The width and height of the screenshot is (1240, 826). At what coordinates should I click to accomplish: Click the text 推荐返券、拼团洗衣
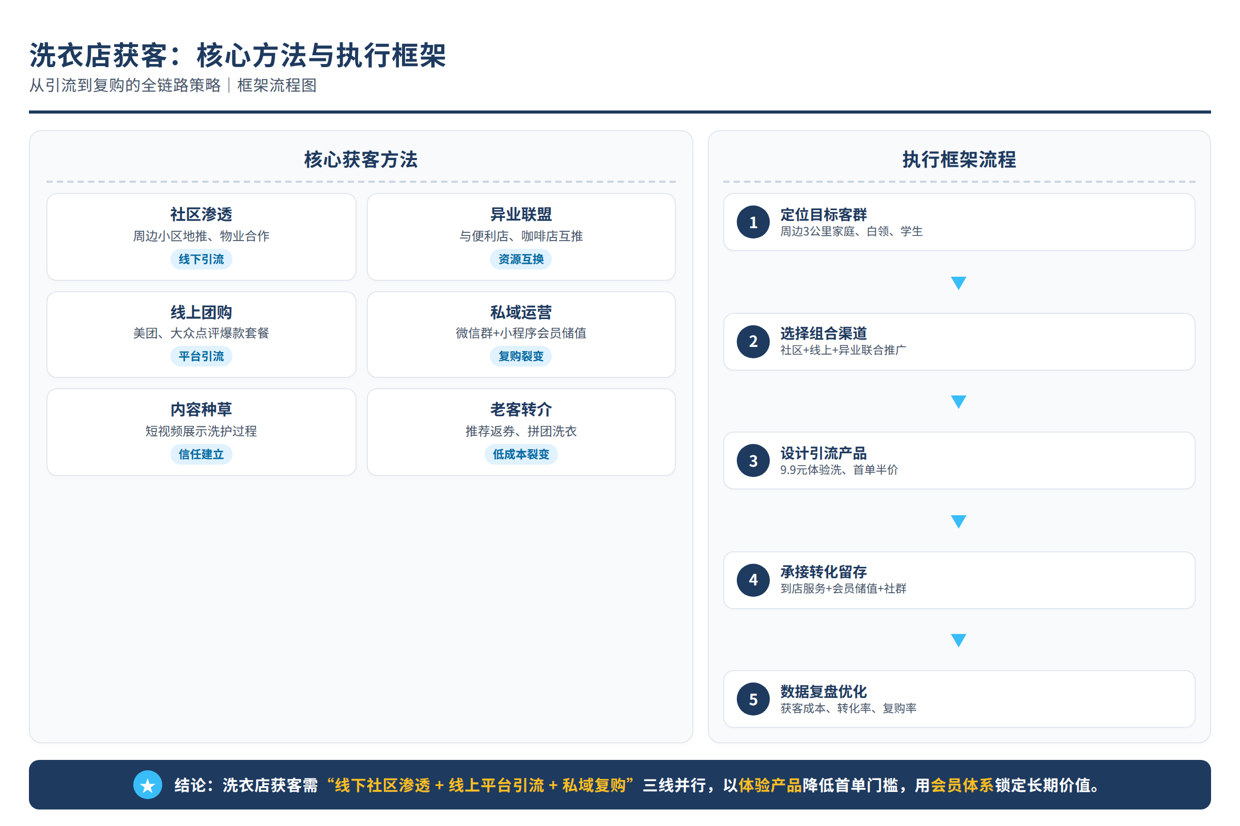click(521, 431)
